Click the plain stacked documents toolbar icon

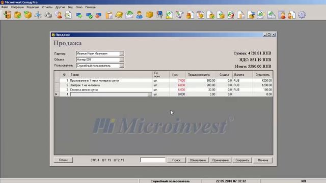pyautogui.click(x=241, y=15)
